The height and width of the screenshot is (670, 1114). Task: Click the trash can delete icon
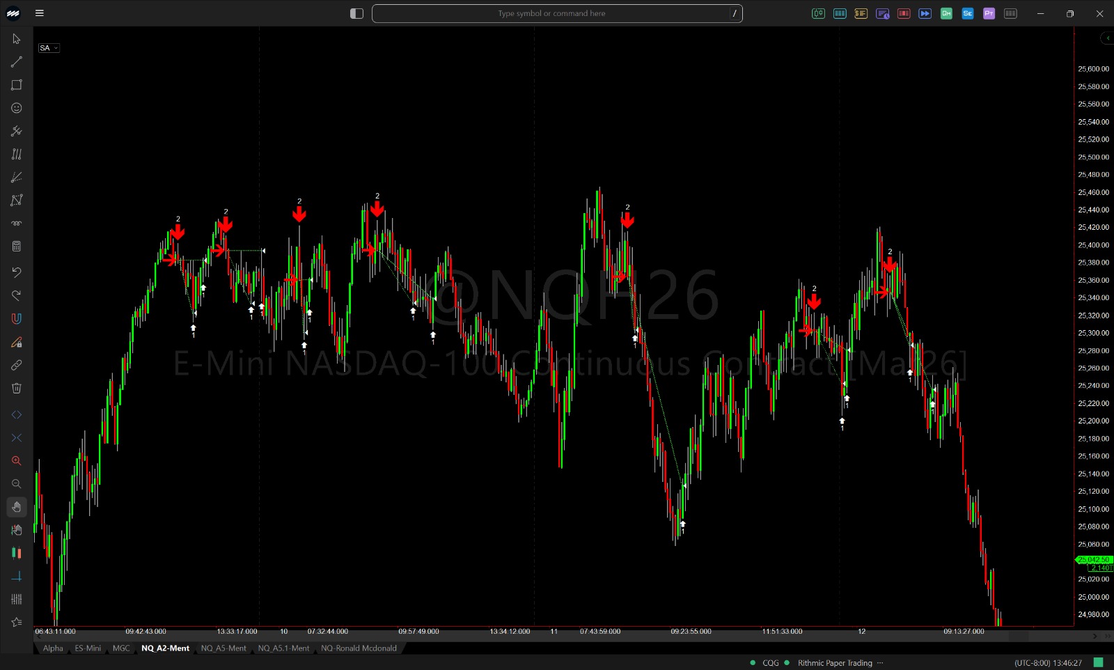coord(17,388)
